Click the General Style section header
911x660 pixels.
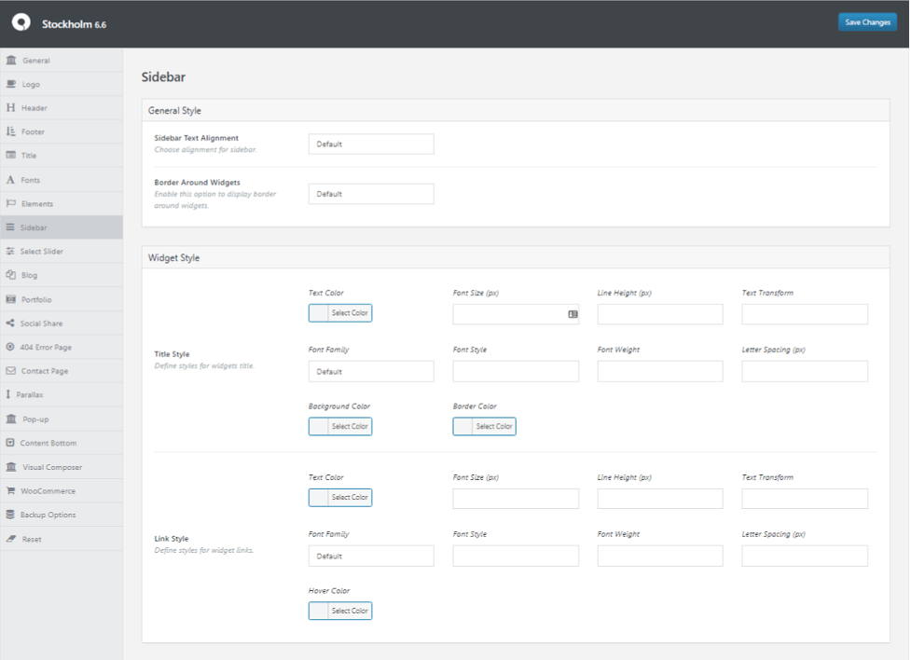(x=516, y=110)
